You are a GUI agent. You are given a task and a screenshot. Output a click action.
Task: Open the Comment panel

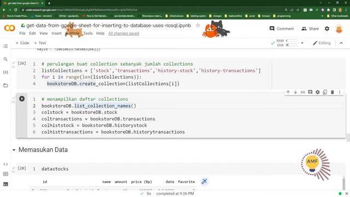coord(282,28)
